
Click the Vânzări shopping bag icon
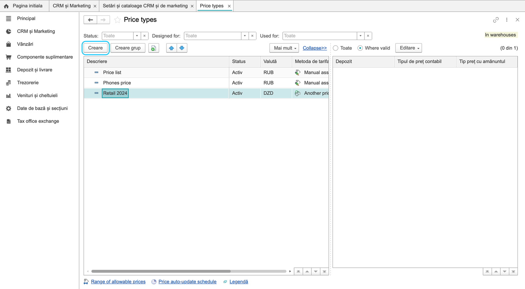point(9,44)
